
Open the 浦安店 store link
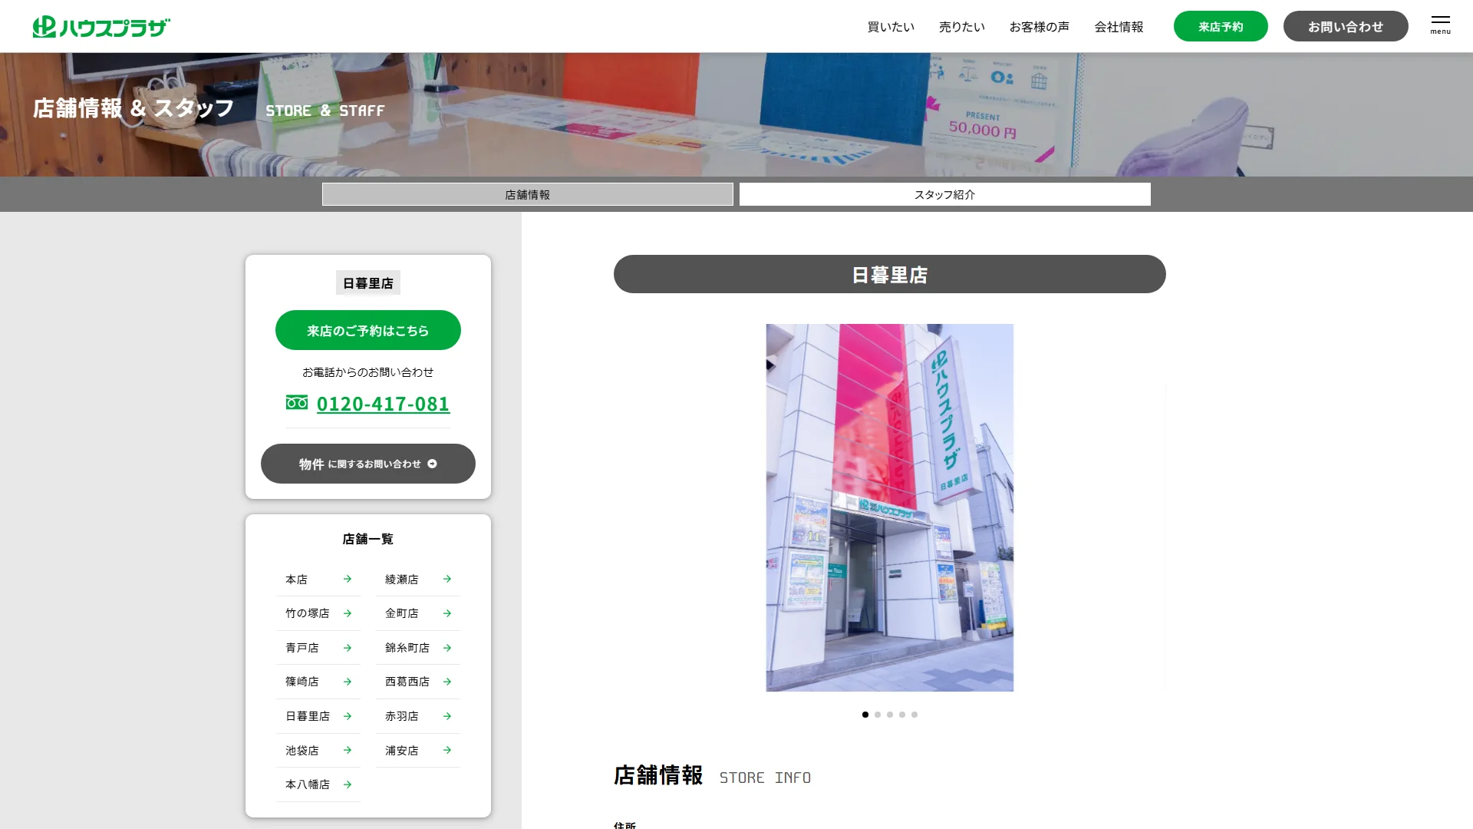point(418,750)
